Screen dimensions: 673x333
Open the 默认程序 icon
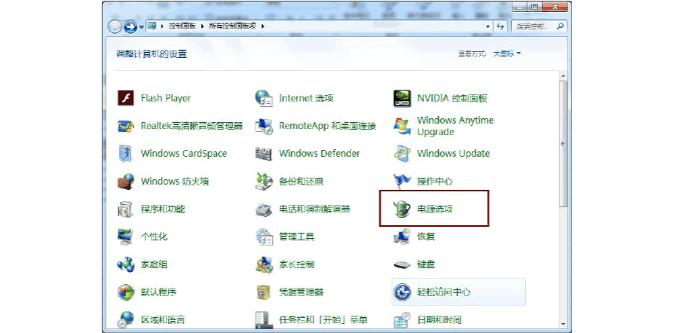(126, 292)
